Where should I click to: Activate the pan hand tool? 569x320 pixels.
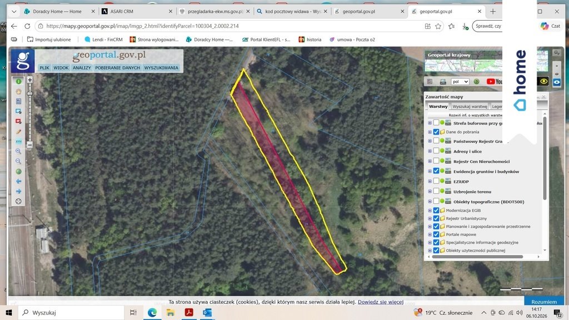tap(18, 92)
